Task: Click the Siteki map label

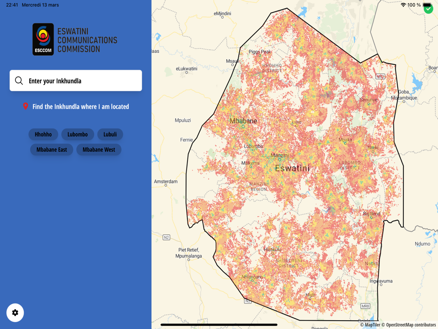Action: click(373, 147)
